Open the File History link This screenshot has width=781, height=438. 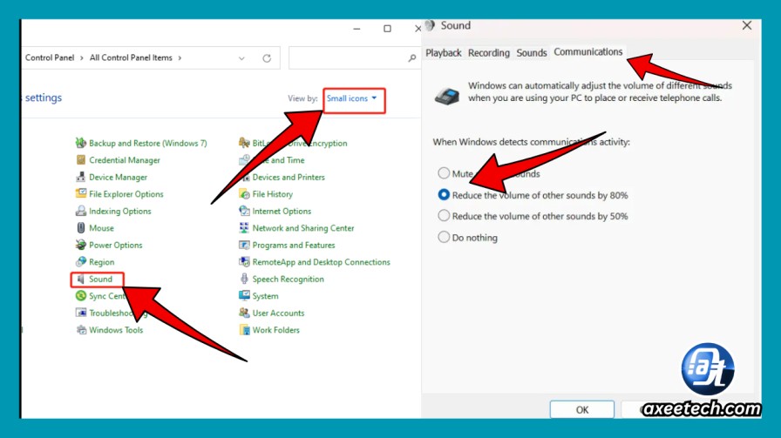tap(273, 194)
